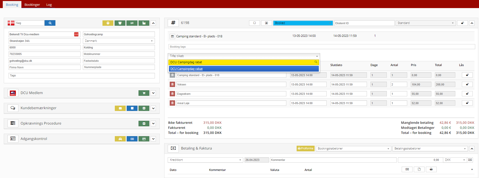Image resolution: width=479 pixels, height=178 pixels.
Task: Click the blue search magnifier button
Action: point(50,23)
